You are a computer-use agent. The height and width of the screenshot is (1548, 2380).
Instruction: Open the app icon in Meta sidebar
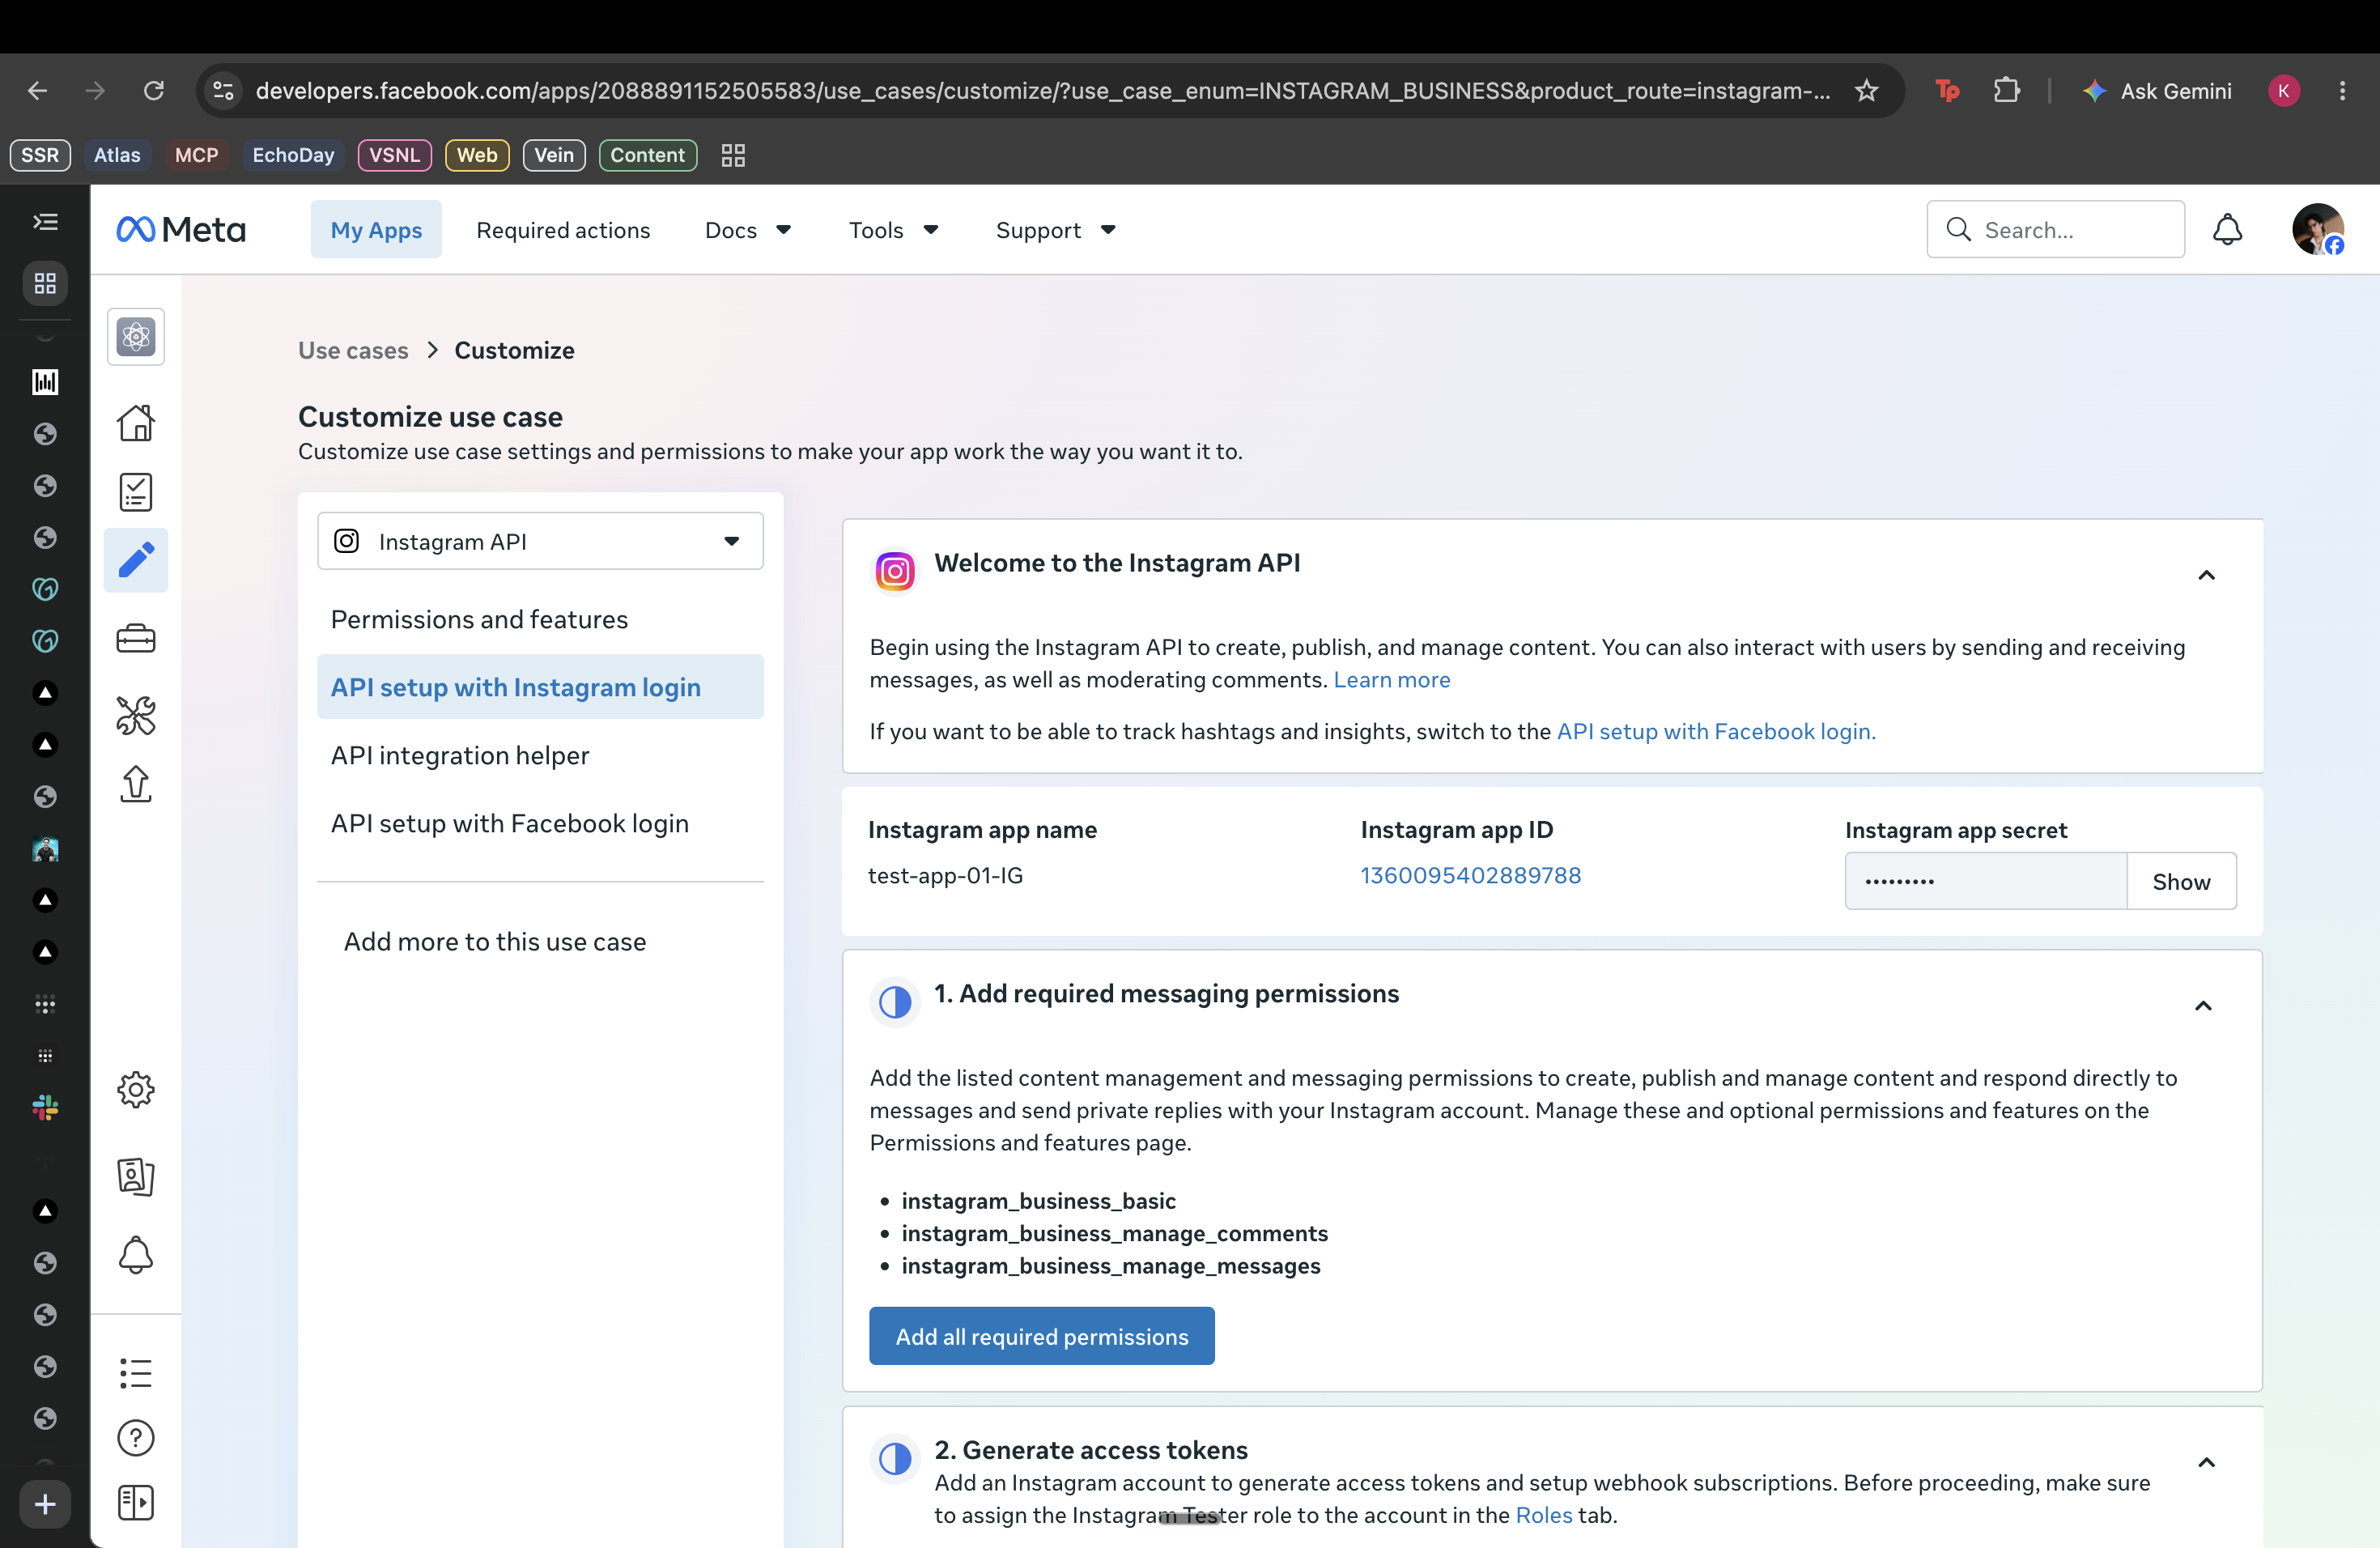[136, 337]
